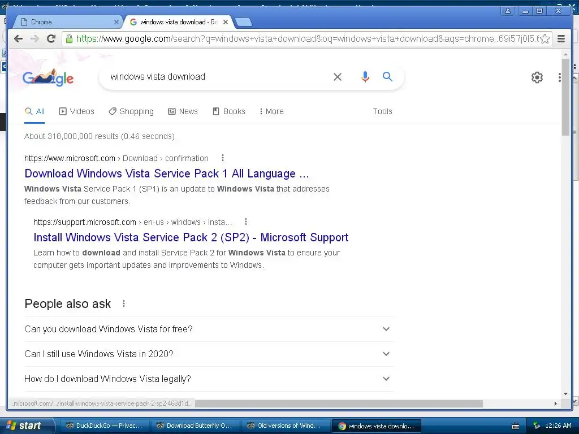Click https://www.microsoft.com breadcrumb URL

pyautogui.click(x=70, y=158)
